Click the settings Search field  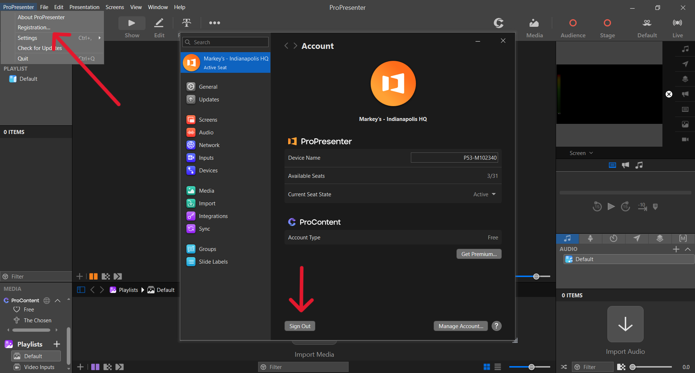click(x=226, y=42)
